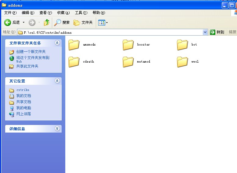Click the amxmodx folder name label
The width and height of the screenshot is (237, 173).
89,45
